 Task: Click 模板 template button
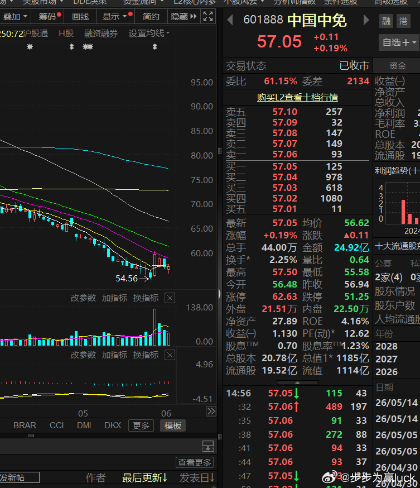(x=173, y=425)
